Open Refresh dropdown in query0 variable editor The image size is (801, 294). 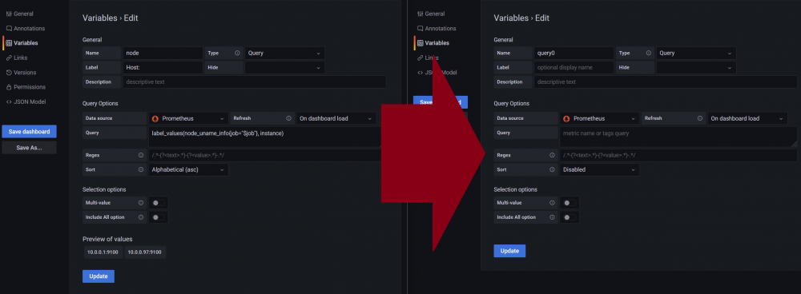coord(747,119)
